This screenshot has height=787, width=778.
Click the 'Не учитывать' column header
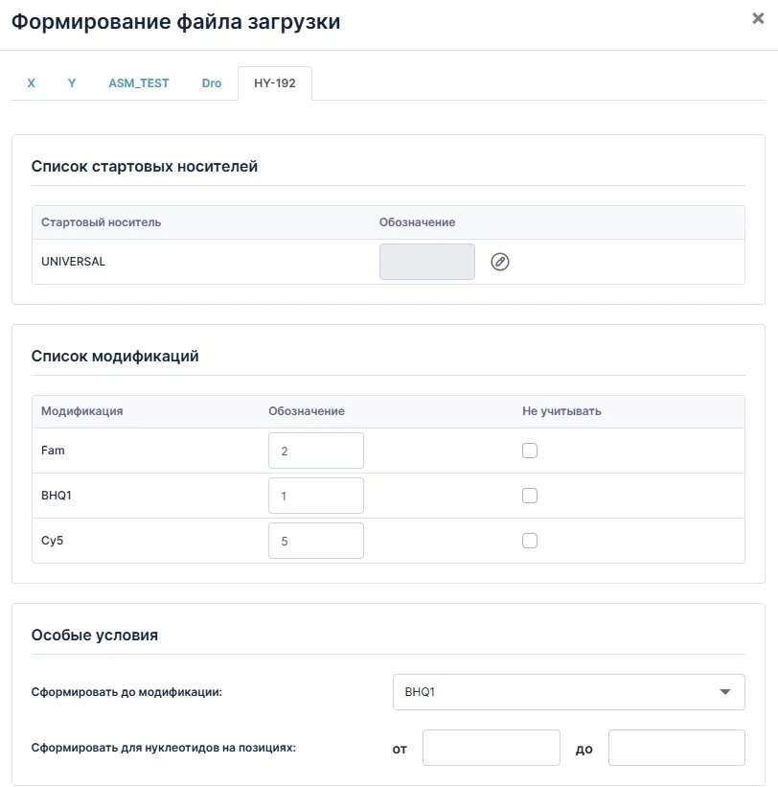561,411
